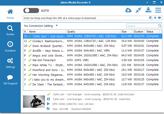The width and height of the screenshot is (164, 114).
Task: Sort by the Duration column header
Action: point(139,32)
